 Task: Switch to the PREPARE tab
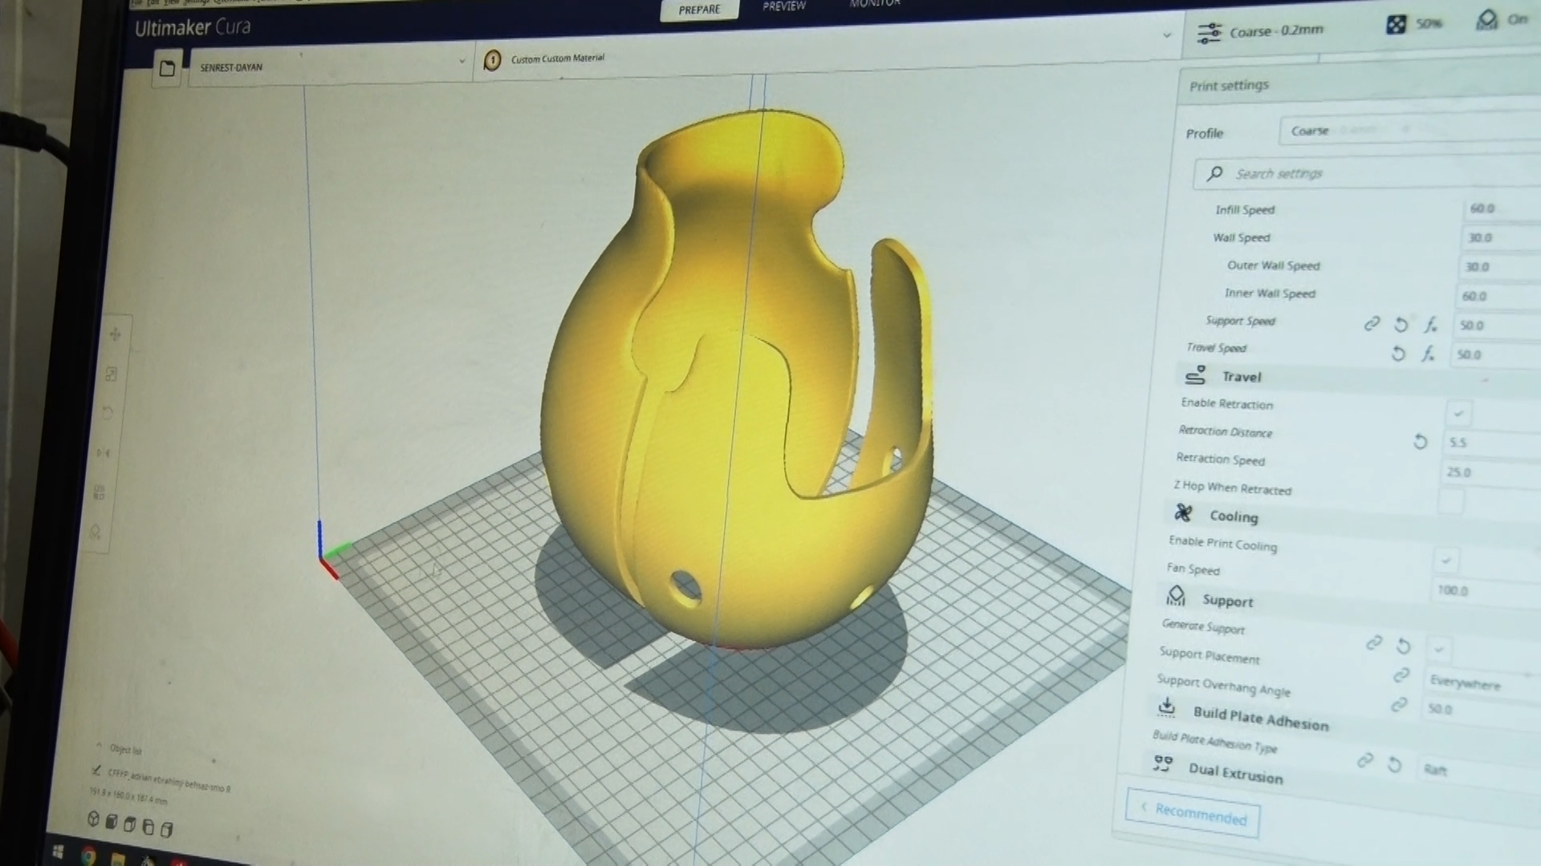coord(699,10)
